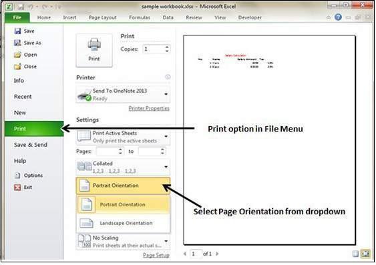
Task: Open the File tab
Action: [x=17, y=17]
